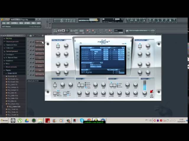189x141 pixels.
Task: Open the CHANNELS menu
Action: coord(14,23)
